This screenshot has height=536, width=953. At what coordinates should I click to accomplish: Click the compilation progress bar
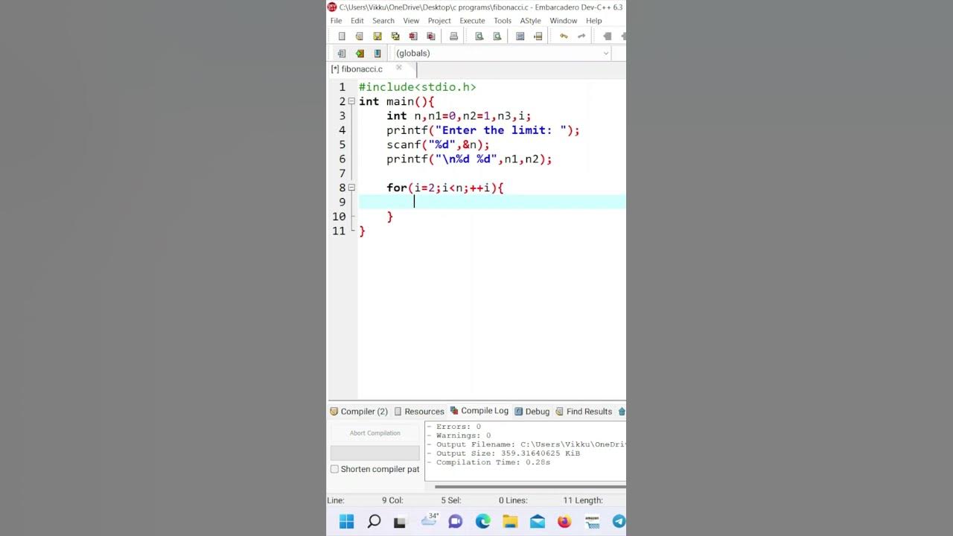375,453
